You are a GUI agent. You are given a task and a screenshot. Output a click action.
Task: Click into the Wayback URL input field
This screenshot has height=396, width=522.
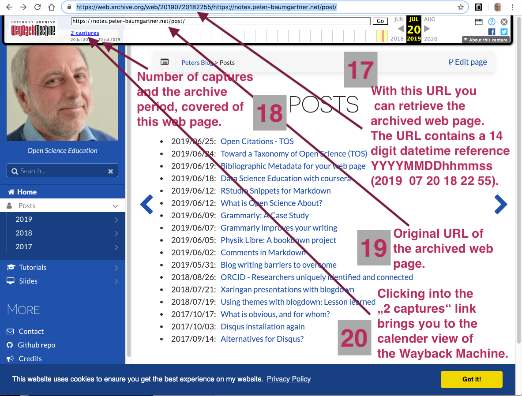click(x=221, y=21)
